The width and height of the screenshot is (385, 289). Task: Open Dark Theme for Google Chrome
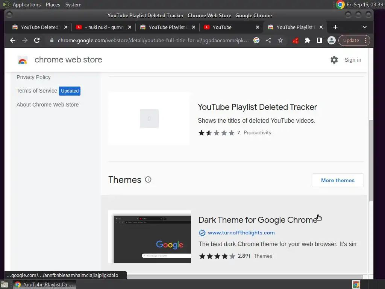point(258,220)
